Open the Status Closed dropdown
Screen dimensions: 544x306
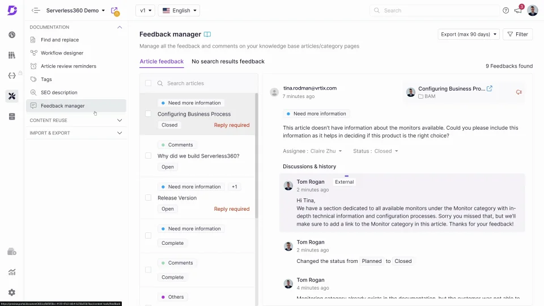click(384, 151)
